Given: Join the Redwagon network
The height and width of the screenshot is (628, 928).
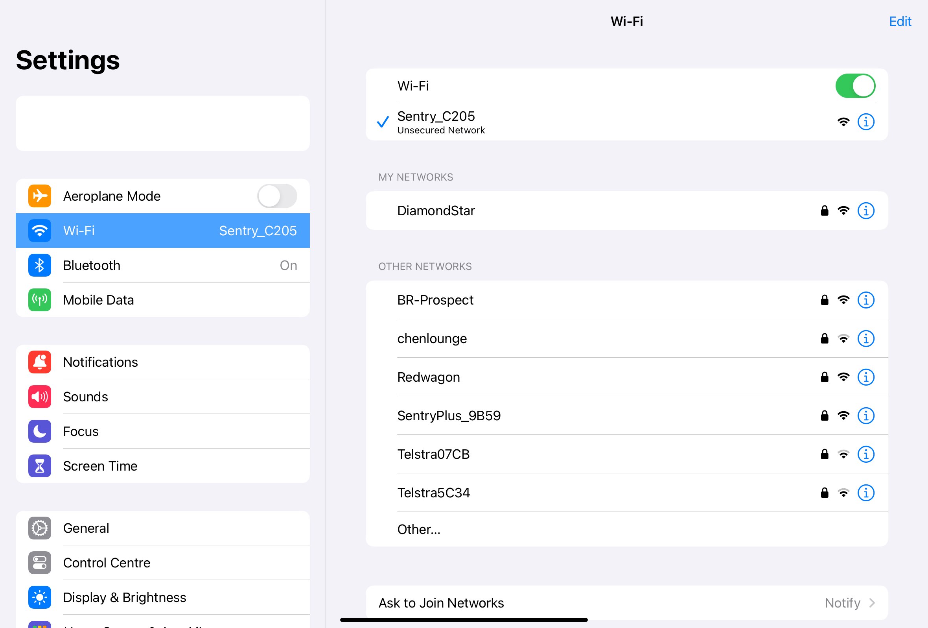Looking at the screenshot, I should click(429, 377).
